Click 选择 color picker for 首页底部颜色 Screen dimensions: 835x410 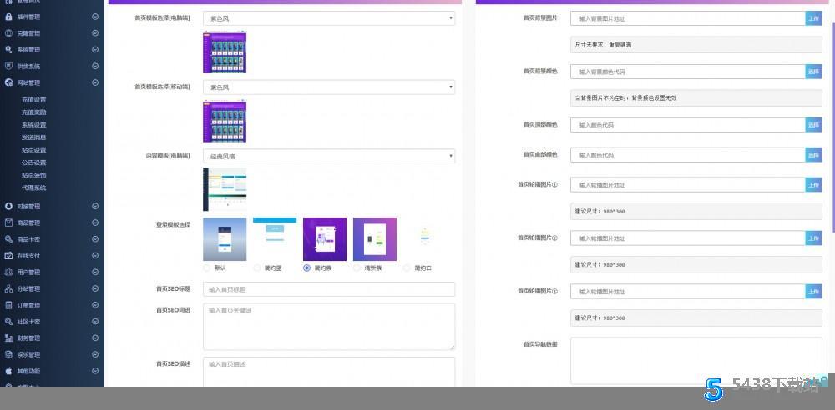click(813, 155)
